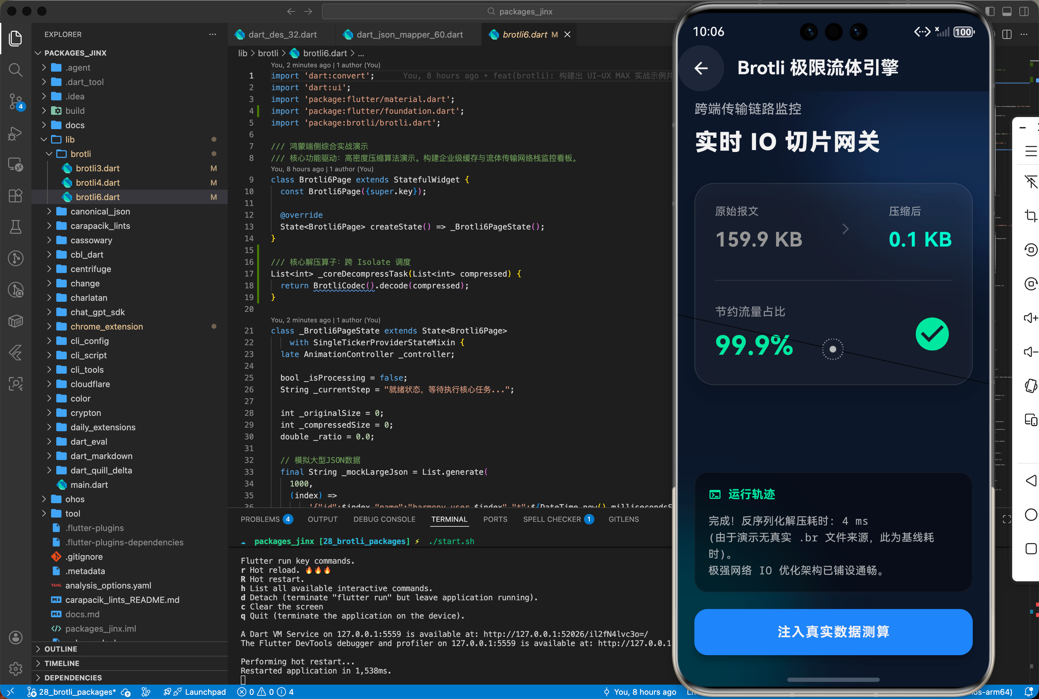Click the Explorer more actions ellipsis
Screen dimensions: 1039x699
tap(213, 34)
